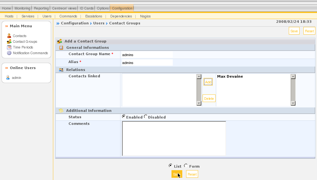Click Contact Groups in the breadcrumb
This screenshot has height=180, width=317.
click(125, 23)
